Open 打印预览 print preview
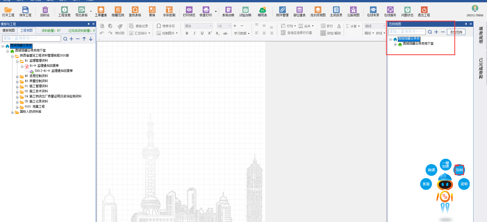This screenshot has height=222, width=487. click(189, 12)
